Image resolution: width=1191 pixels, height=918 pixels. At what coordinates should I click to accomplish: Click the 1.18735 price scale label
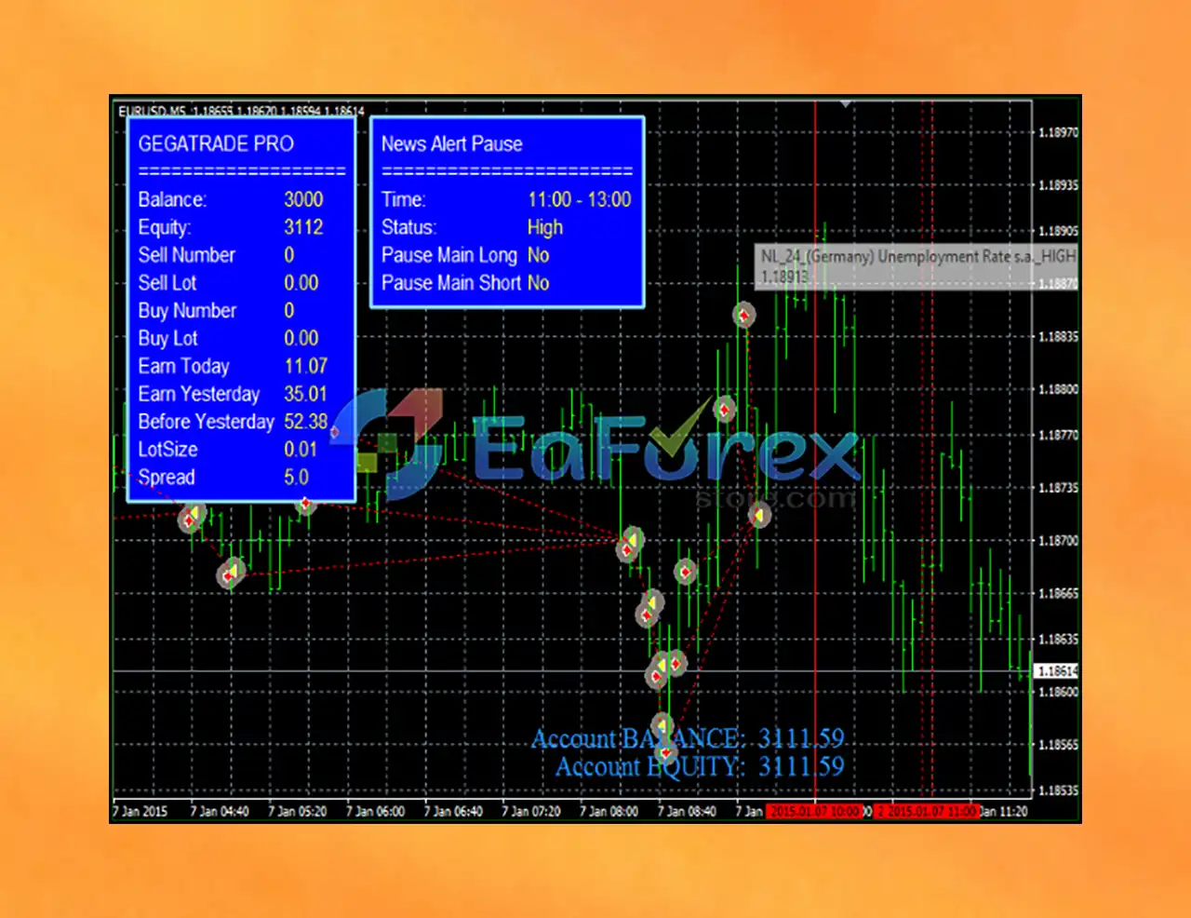(1058, 488)
